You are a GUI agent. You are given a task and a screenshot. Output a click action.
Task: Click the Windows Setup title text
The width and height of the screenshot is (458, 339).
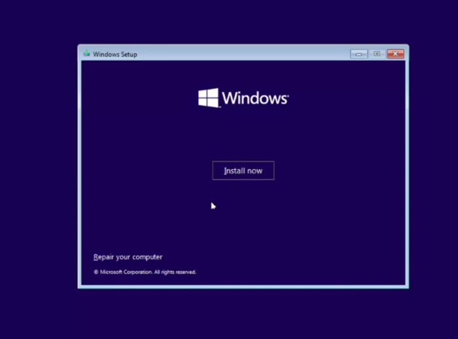click(x=114, y=54)
